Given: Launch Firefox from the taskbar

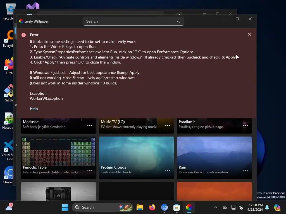Looking at the screenshot, I should pos(152,207).
